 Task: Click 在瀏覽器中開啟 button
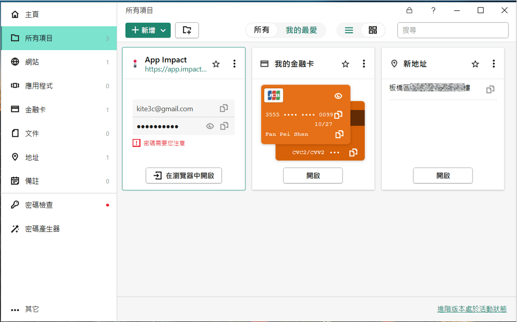(x=184, y=176)
